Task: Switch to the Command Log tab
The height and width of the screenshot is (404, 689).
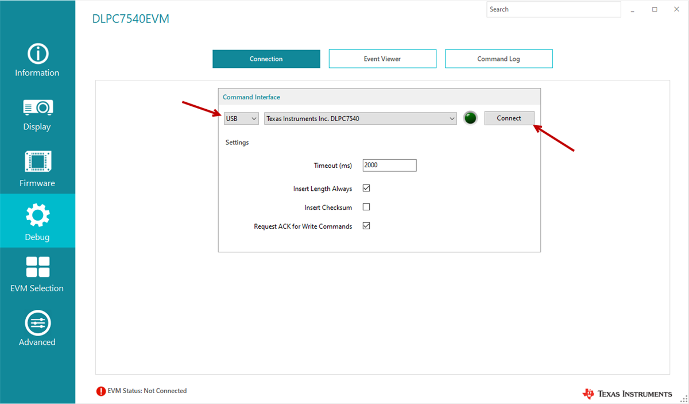Action: [x=498, y=59]
